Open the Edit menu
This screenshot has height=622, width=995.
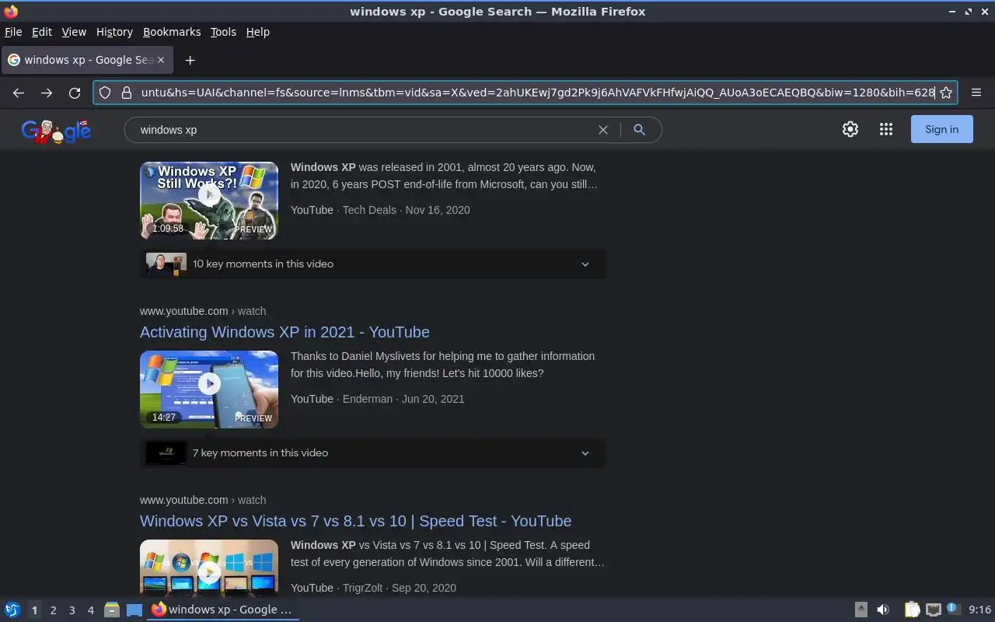coord(42,32)
